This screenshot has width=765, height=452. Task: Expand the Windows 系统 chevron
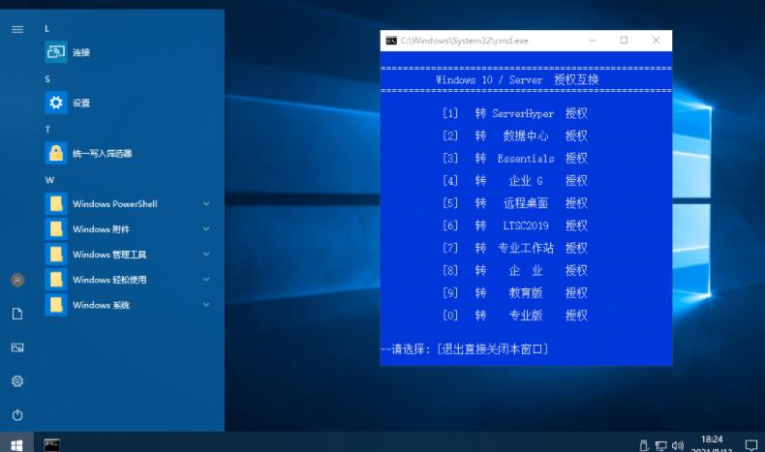tap(206, 305)
